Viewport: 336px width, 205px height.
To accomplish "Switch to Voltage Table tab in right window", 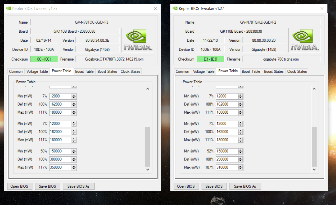I will tap(204, 71).
